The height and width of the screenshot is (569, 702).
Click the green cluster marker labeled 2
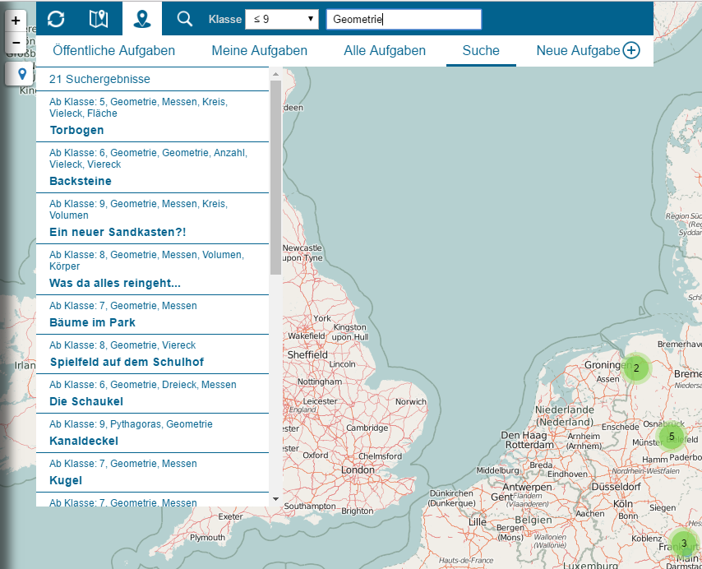point(635,368)
